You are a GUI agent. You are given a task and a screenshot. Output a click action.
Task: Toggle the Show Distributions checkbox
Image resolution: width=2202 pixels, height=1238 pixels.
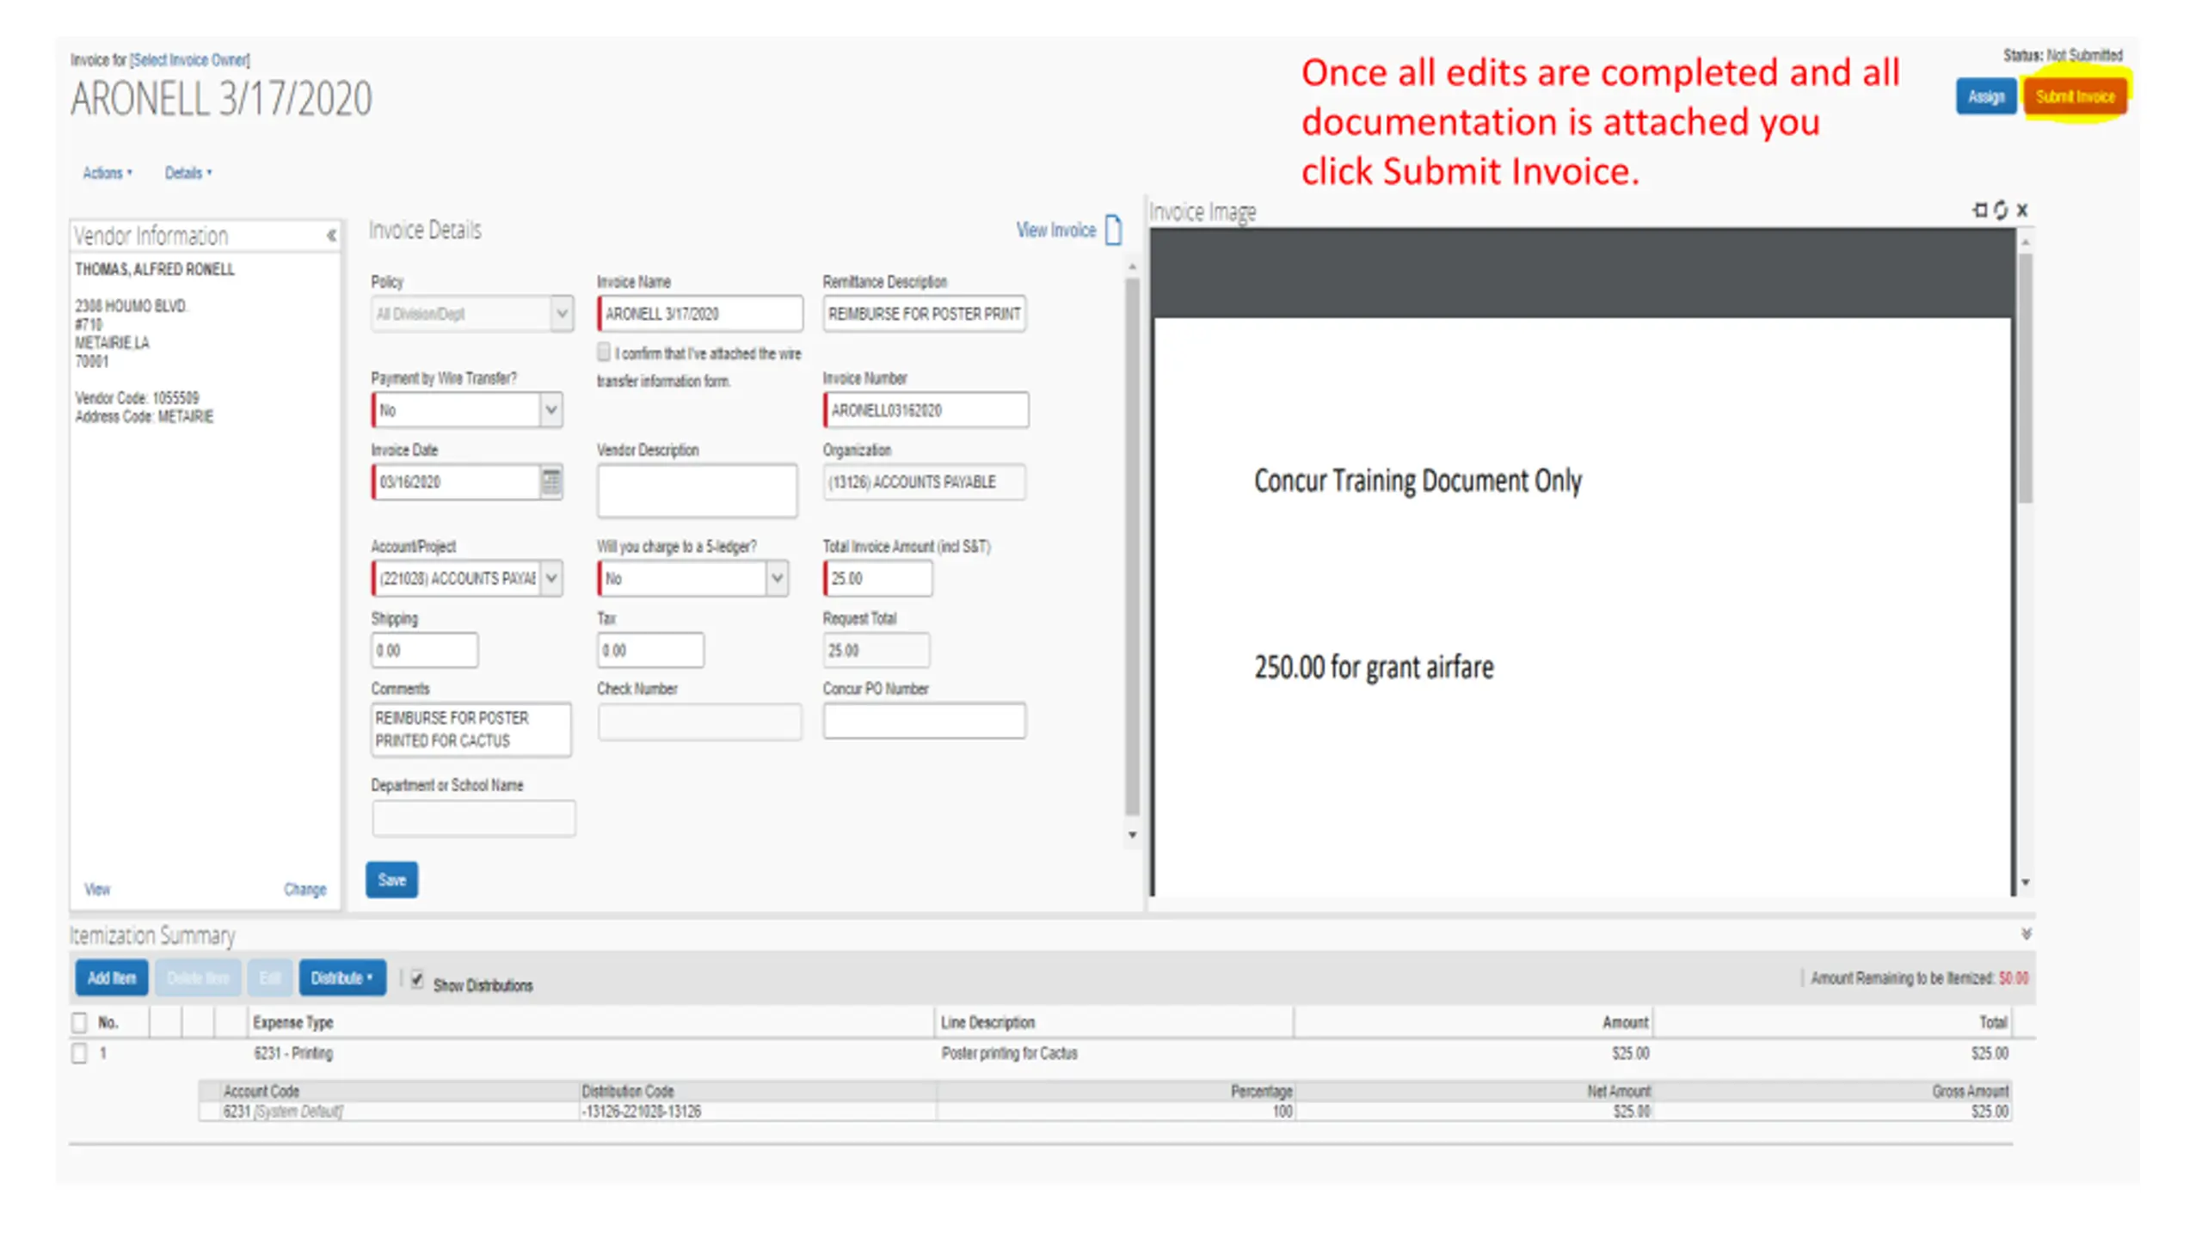tap(417, 979)
